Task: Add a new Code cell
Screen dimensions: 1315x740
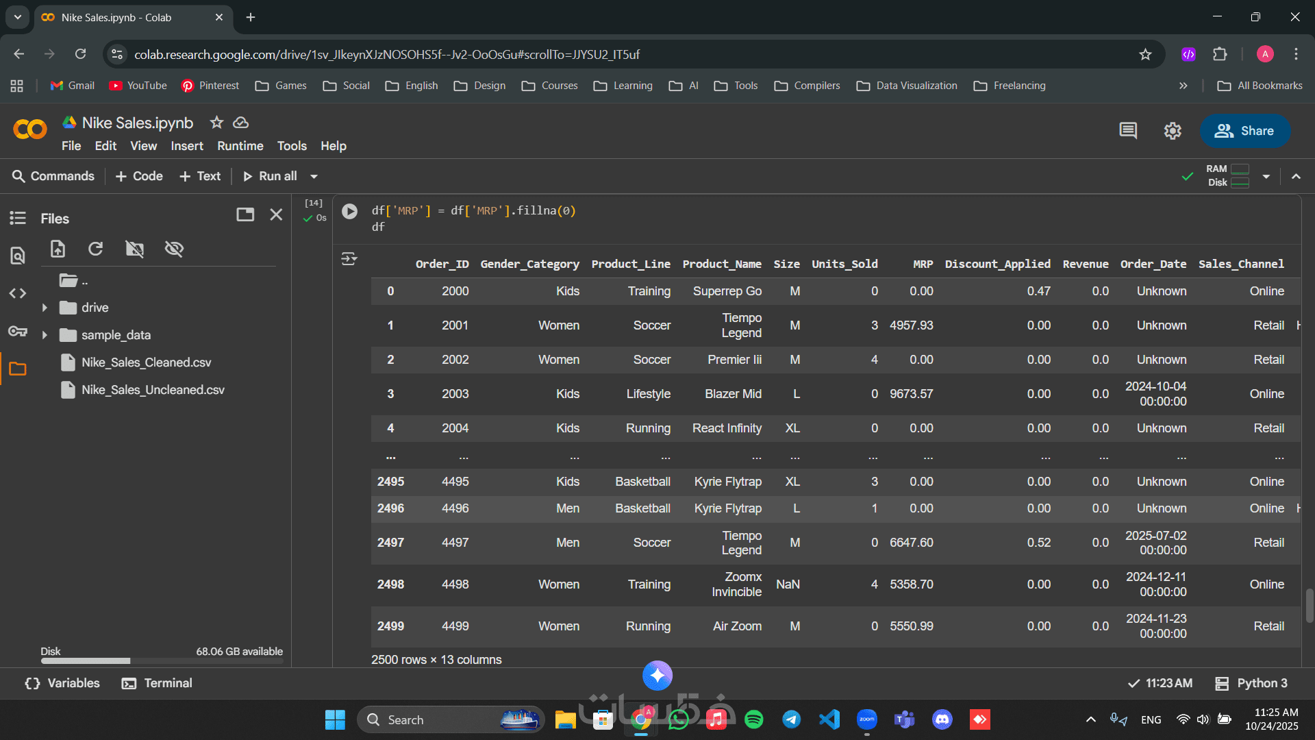Action: pyautogui.click(x=139, y=176)
